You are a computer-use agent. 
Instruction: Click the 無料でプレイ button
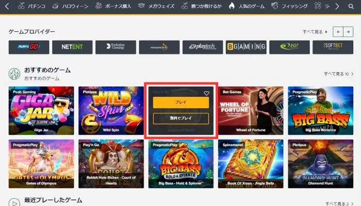tap(181, 118)
